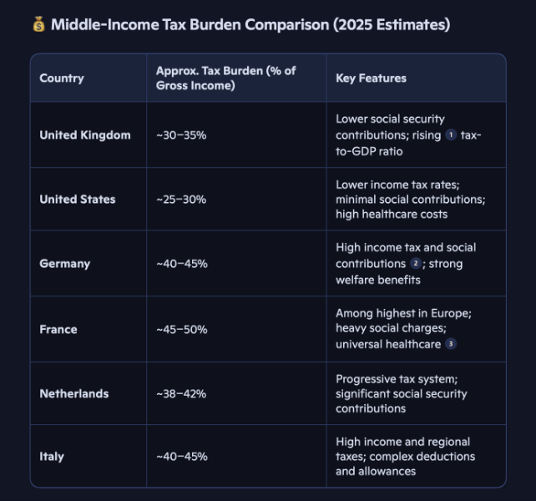Click the Italy key features text
Viewport: 536px width, 501px height.
click(x=405, y=457)
